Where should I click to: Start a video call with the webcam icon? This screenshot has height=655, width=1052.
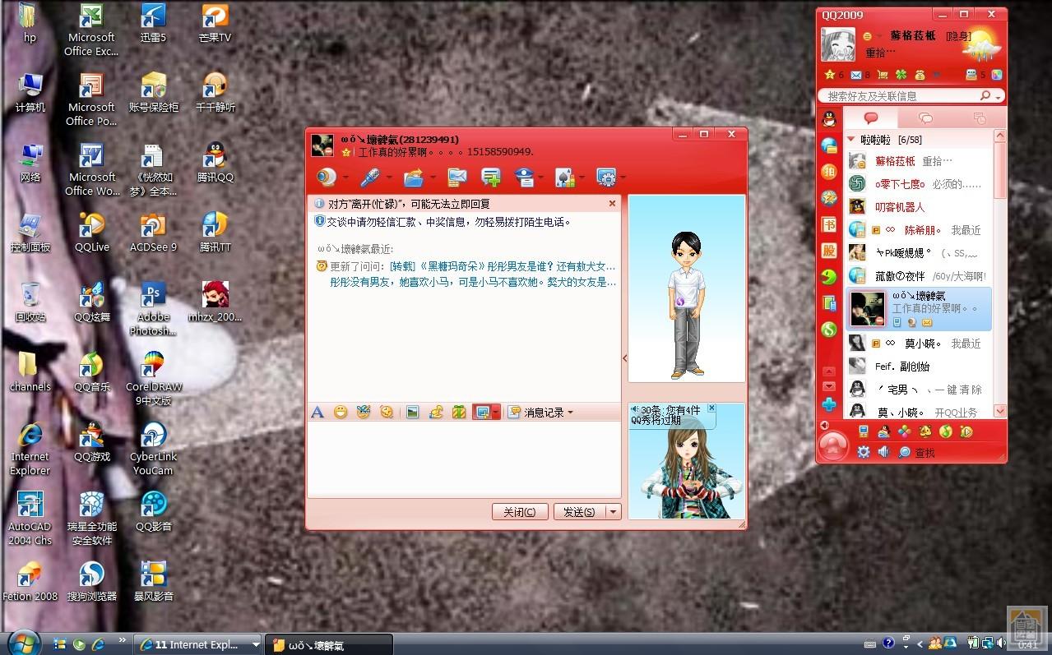pyautogui.click(x=327, y=177)
